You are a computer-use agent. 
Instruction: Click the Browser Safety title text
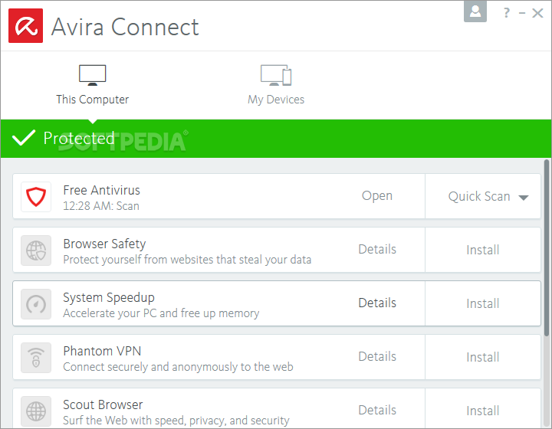pos(104,244)
